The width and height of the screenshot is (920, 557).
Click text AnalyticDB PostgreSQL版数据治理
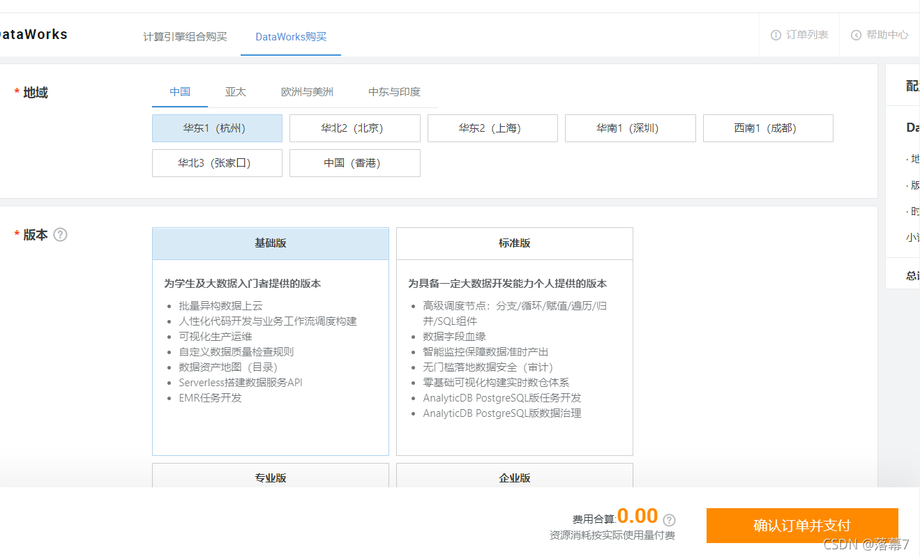pos(502,413)
